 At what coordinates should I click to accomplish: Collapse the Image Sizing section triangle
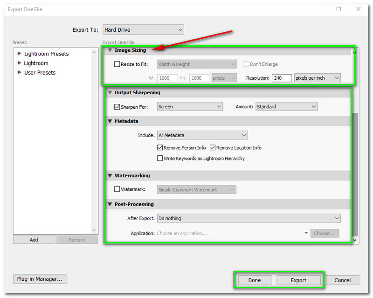[110, 50]
